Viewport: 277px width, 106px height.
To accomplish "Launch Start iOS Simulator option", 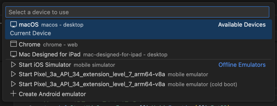I will 138,65.
